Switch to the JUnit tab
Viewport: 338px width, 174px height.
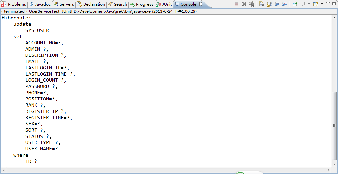pos(164,4)
